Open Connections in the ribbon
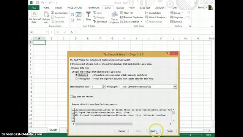 point(59,13)
